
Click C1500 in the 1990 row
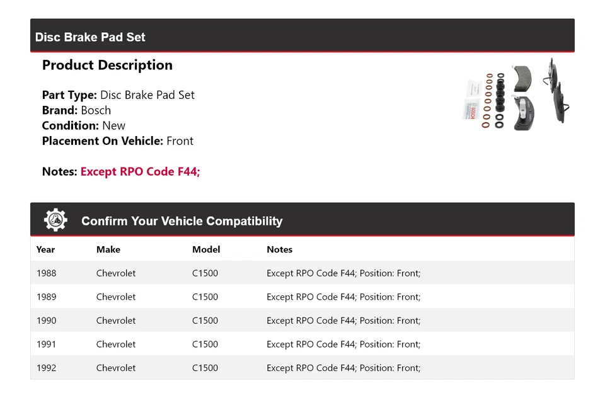click(x=205, y=321)
